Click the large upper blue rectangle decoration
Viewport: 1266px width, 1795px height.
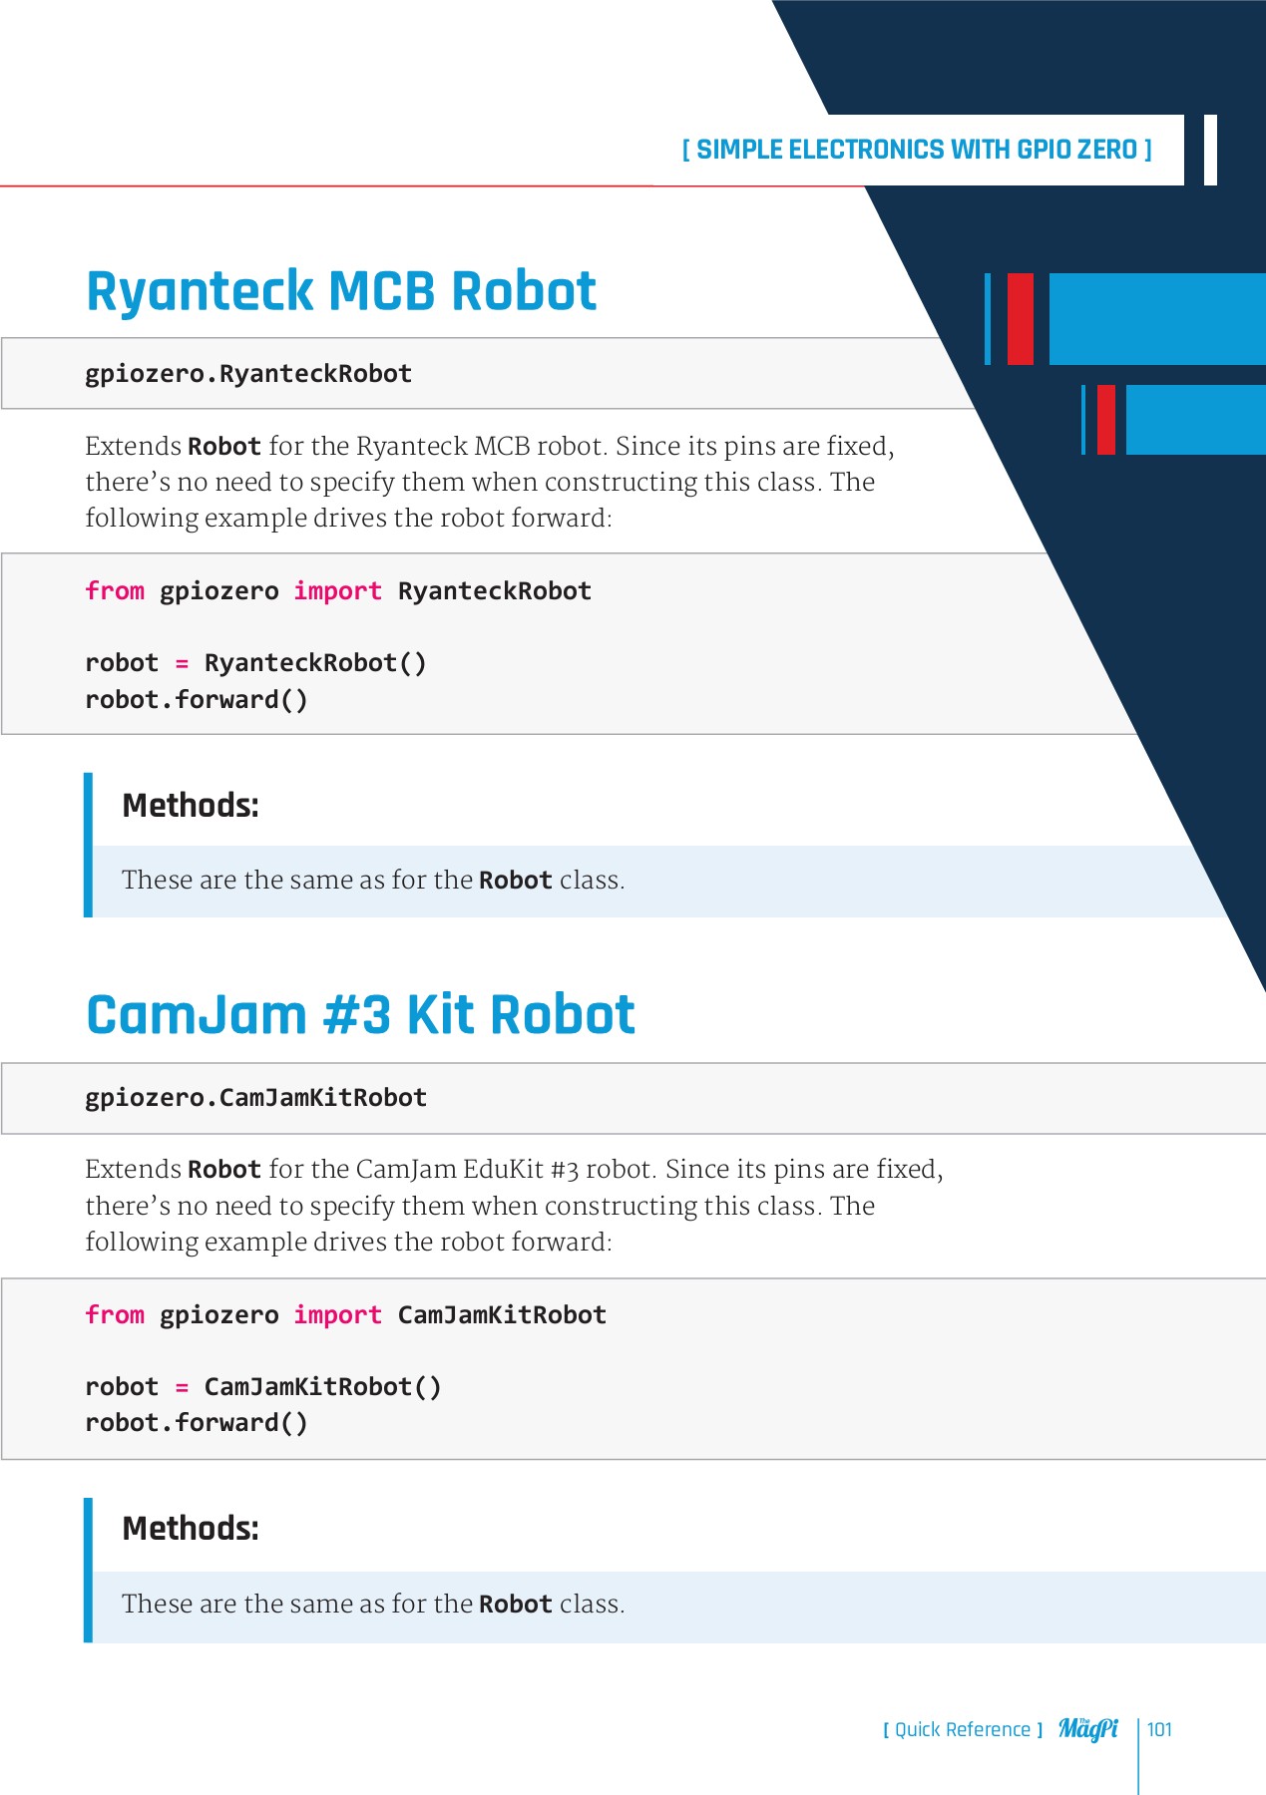pyautogui.click(x=1155, y=319)
